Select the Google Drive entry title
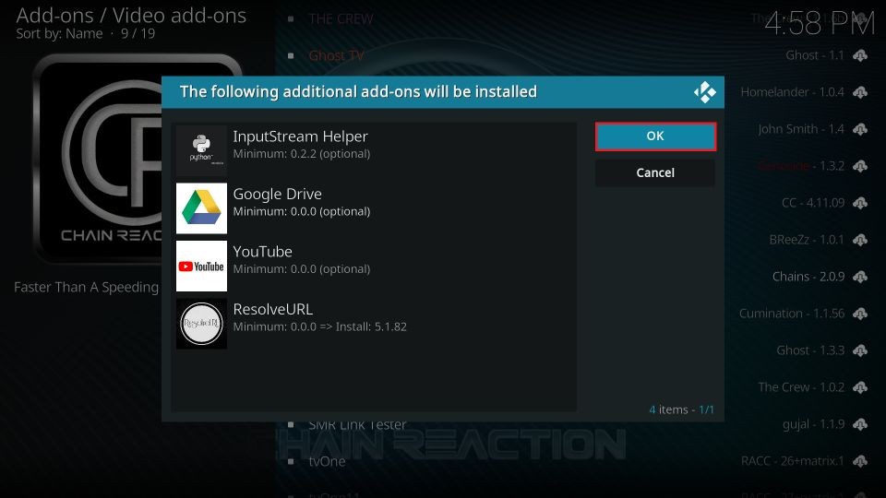886x498 pixels. coord(278,195)
